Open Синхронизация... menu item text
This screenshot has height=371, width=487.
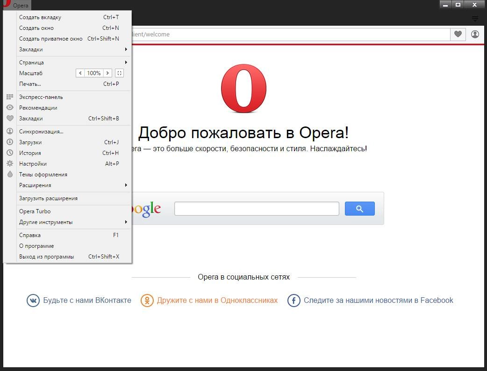pos(41,132)
